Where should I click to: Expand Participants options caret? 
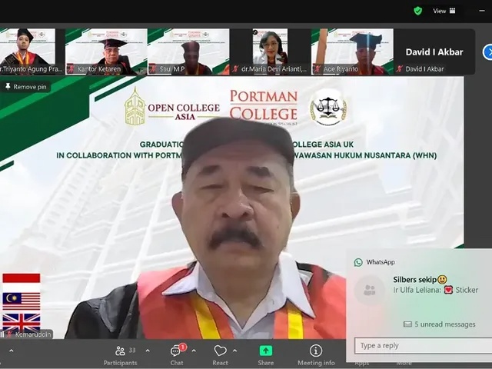click(x=148, y=351)
